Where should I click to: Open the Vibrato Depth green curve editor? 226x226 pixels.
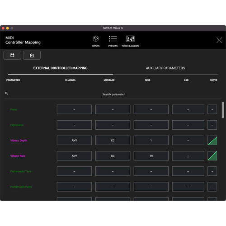(212, 141)
